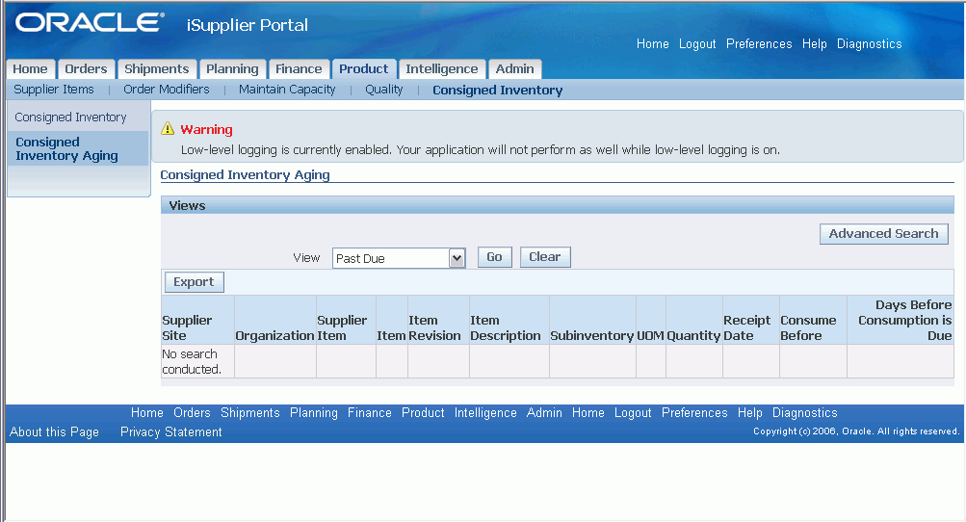
Task: Click the footer Help link
Action: tap(749, 412)
